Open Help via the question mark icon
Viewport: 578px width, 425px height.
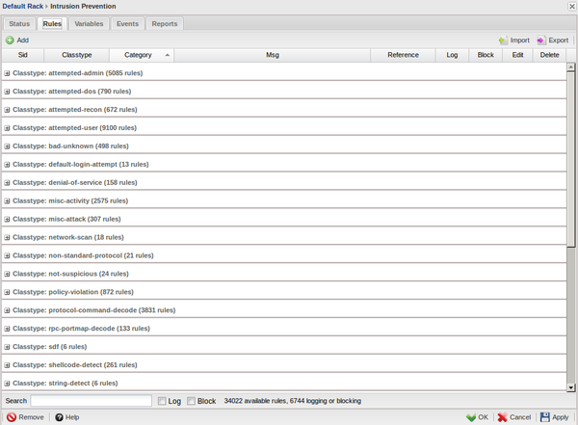coord(59,417)
